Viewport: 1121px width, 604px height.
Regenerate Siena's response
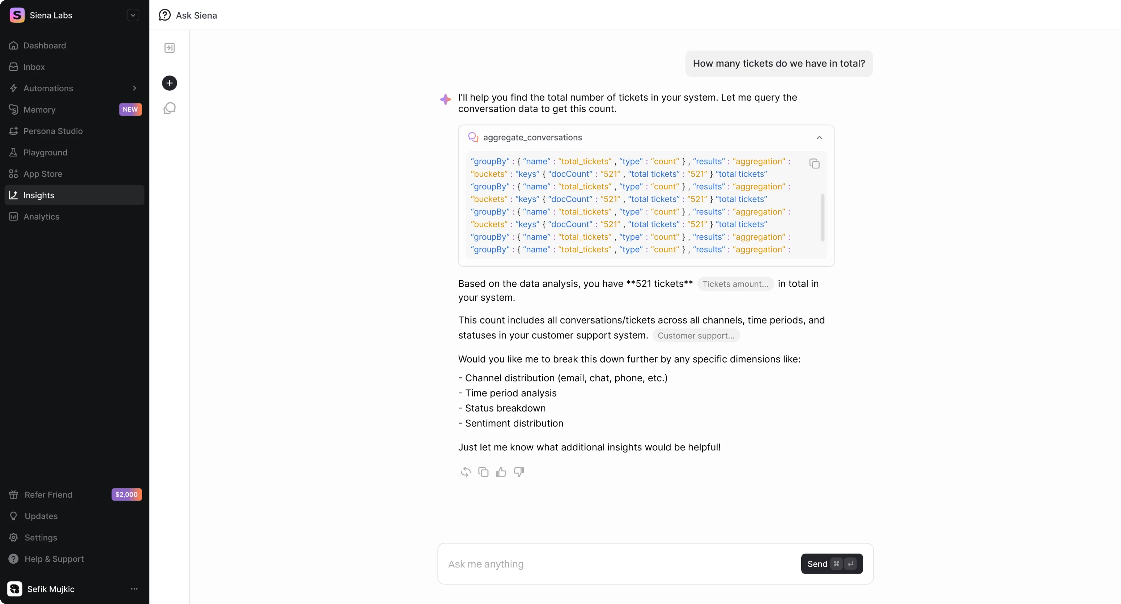coord(465,472)
